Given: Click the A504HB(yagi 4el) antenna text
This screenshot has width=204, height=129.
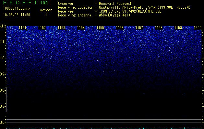Looking at the screenshot, I should click(114, 15).
